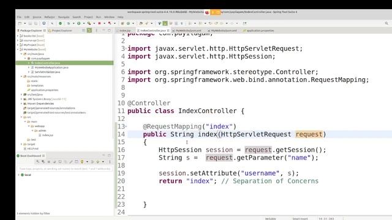Open the Search menu
Viewport: 392px width, 220px height.
pyautogui.click(x=77, y=17)
